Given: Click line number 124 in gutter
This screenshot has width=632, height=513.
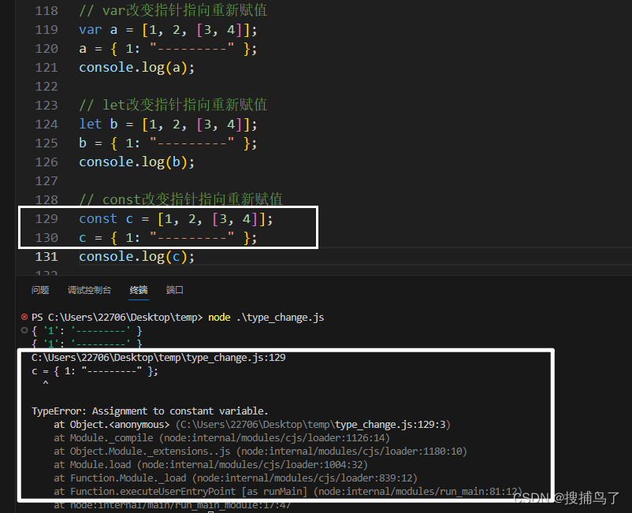Looking at the screenshot, I should [x=46, y=125].
